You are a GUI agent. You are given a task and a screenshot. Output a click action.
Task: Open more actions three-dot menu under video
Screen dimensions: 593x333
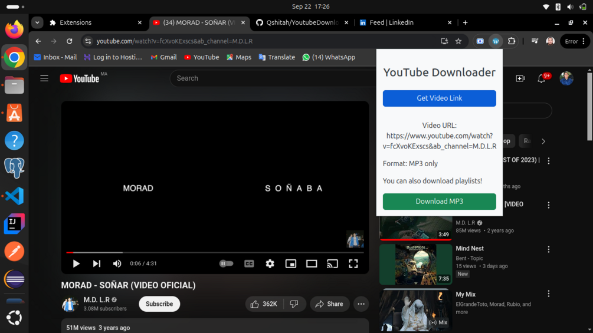361,304
